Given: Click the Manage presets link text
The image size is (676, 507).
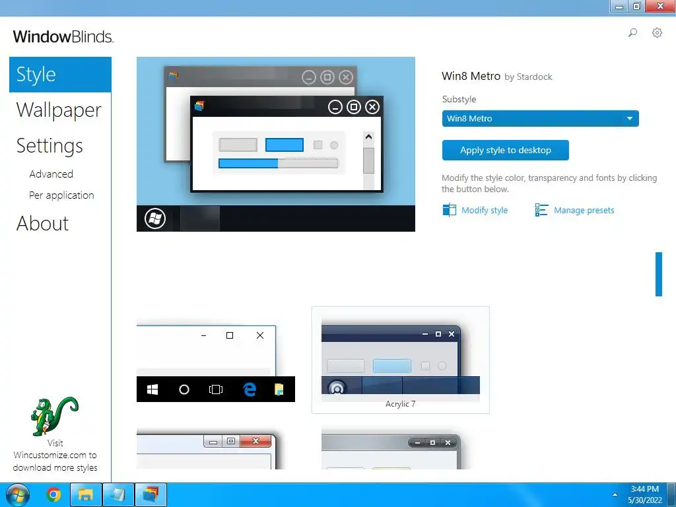Looking at the screenshot, I should (x=584, y=211).
